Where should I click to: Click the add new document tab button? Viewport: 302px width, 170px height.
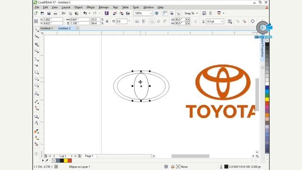coord(77,28)
